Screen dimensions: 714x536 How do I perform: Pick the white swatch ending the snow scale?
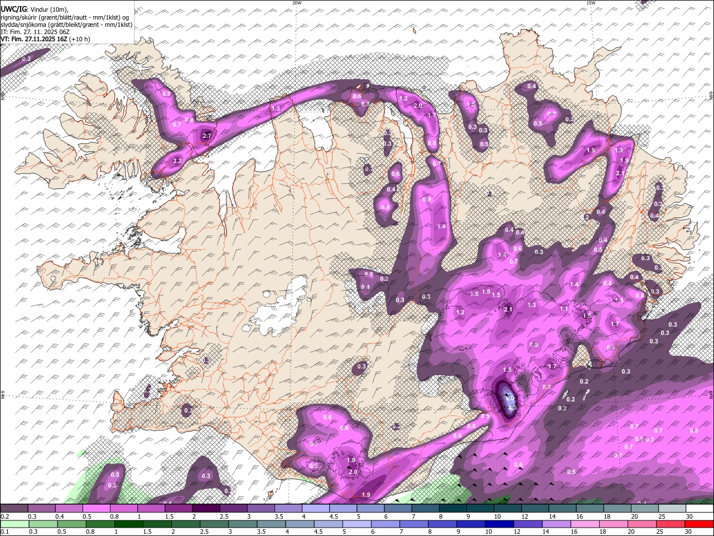[699, 509]
